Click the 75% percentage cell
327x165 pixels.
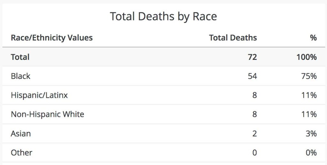309,76
